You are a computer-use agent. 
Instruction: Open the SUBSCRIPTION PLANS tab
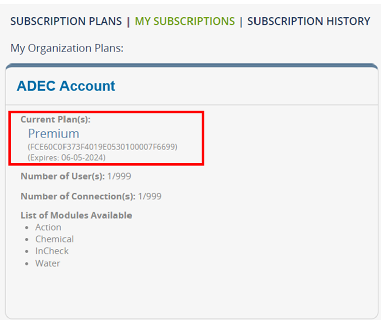[x=66, y=21]
